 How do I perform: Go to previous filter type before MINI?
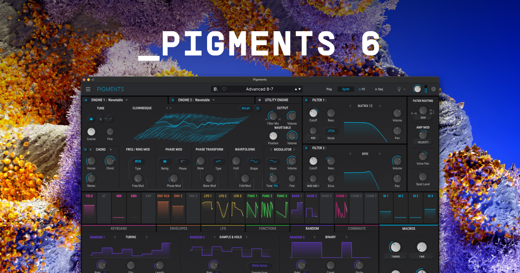[x=350, y=153]
